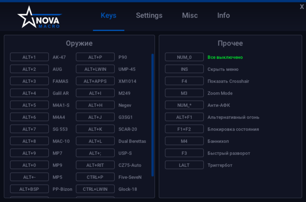Select the M3 Zoom Mode bind
This screenshot has width=306, height=202.
[x=184, y=93]
